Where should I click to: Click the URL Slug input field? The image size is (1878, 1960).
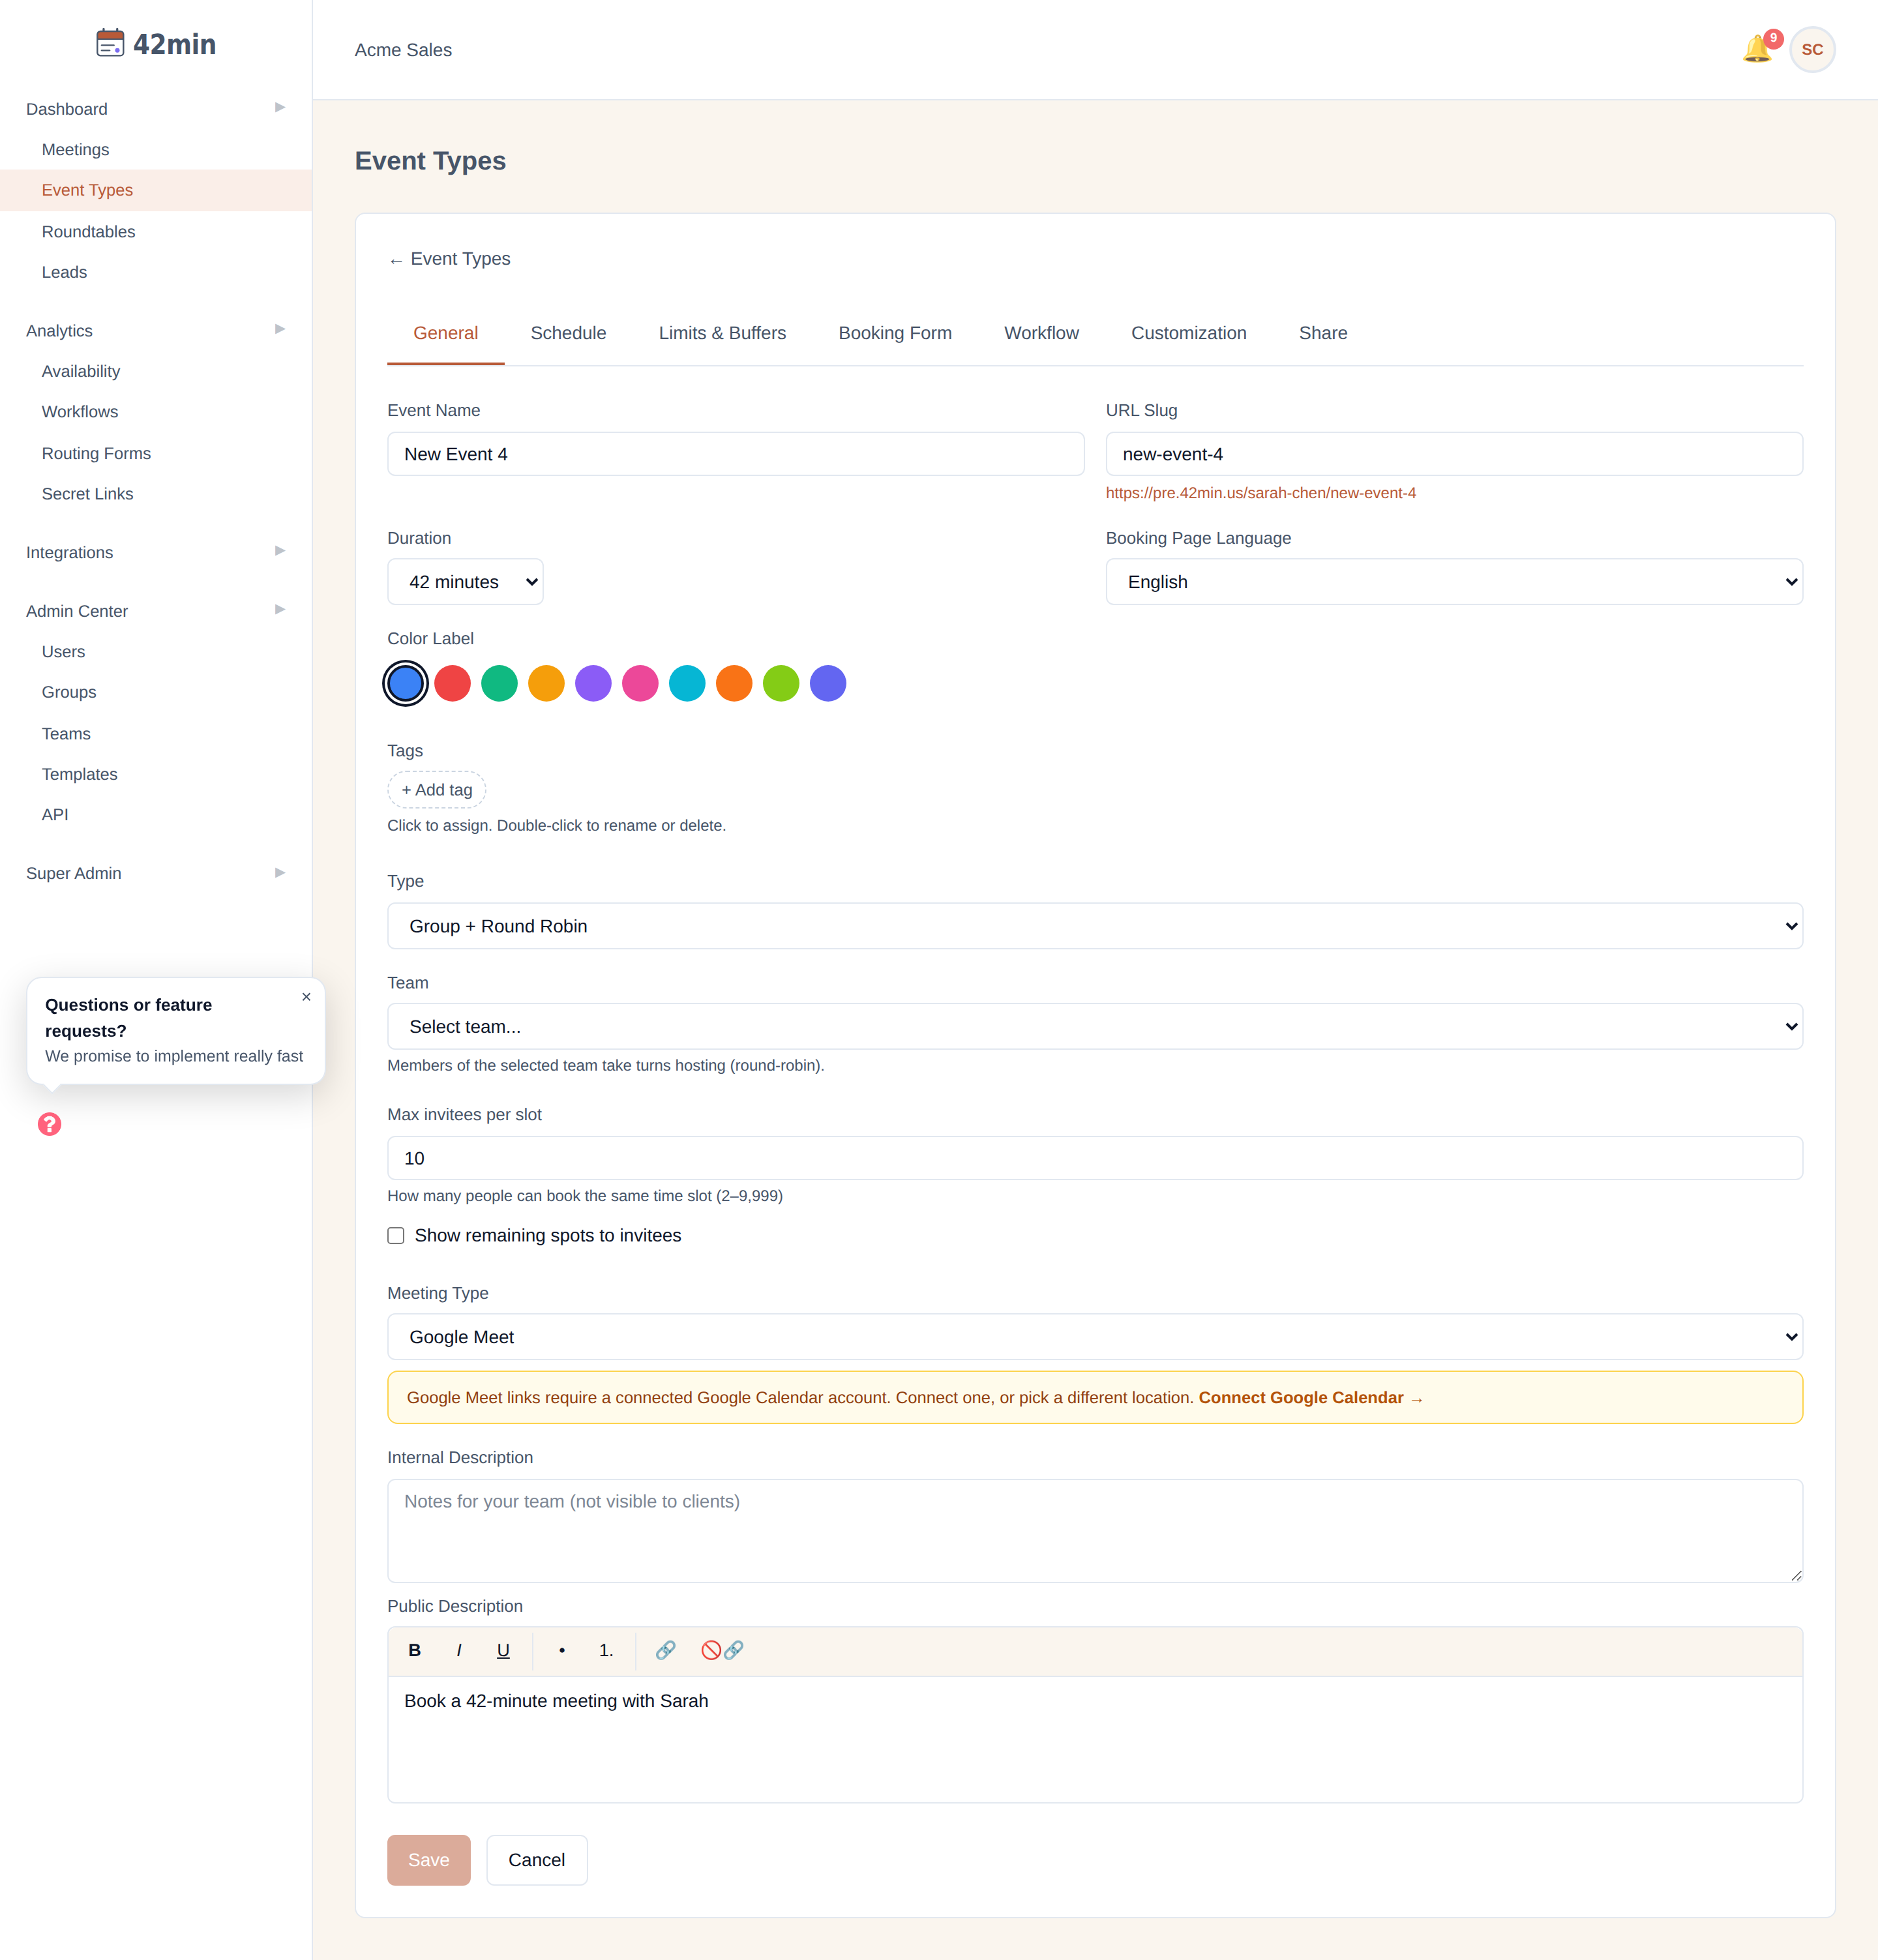pos(1454,454)
